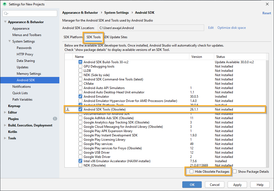Open Path Variables settings
The image size is (274, 191).
(22, 99)
